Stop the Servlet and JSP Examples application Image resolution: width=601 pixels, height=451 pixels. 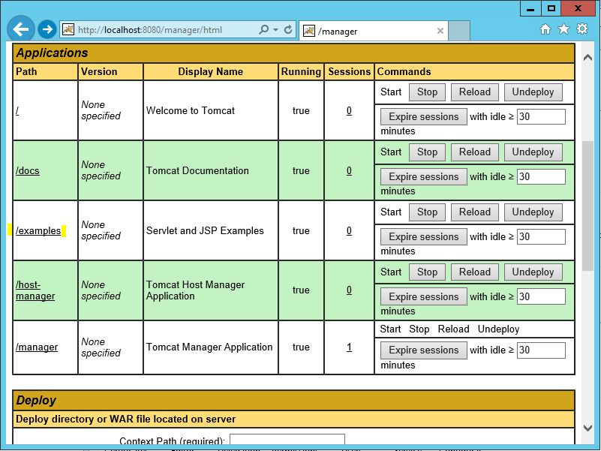(x=427, y=212)
